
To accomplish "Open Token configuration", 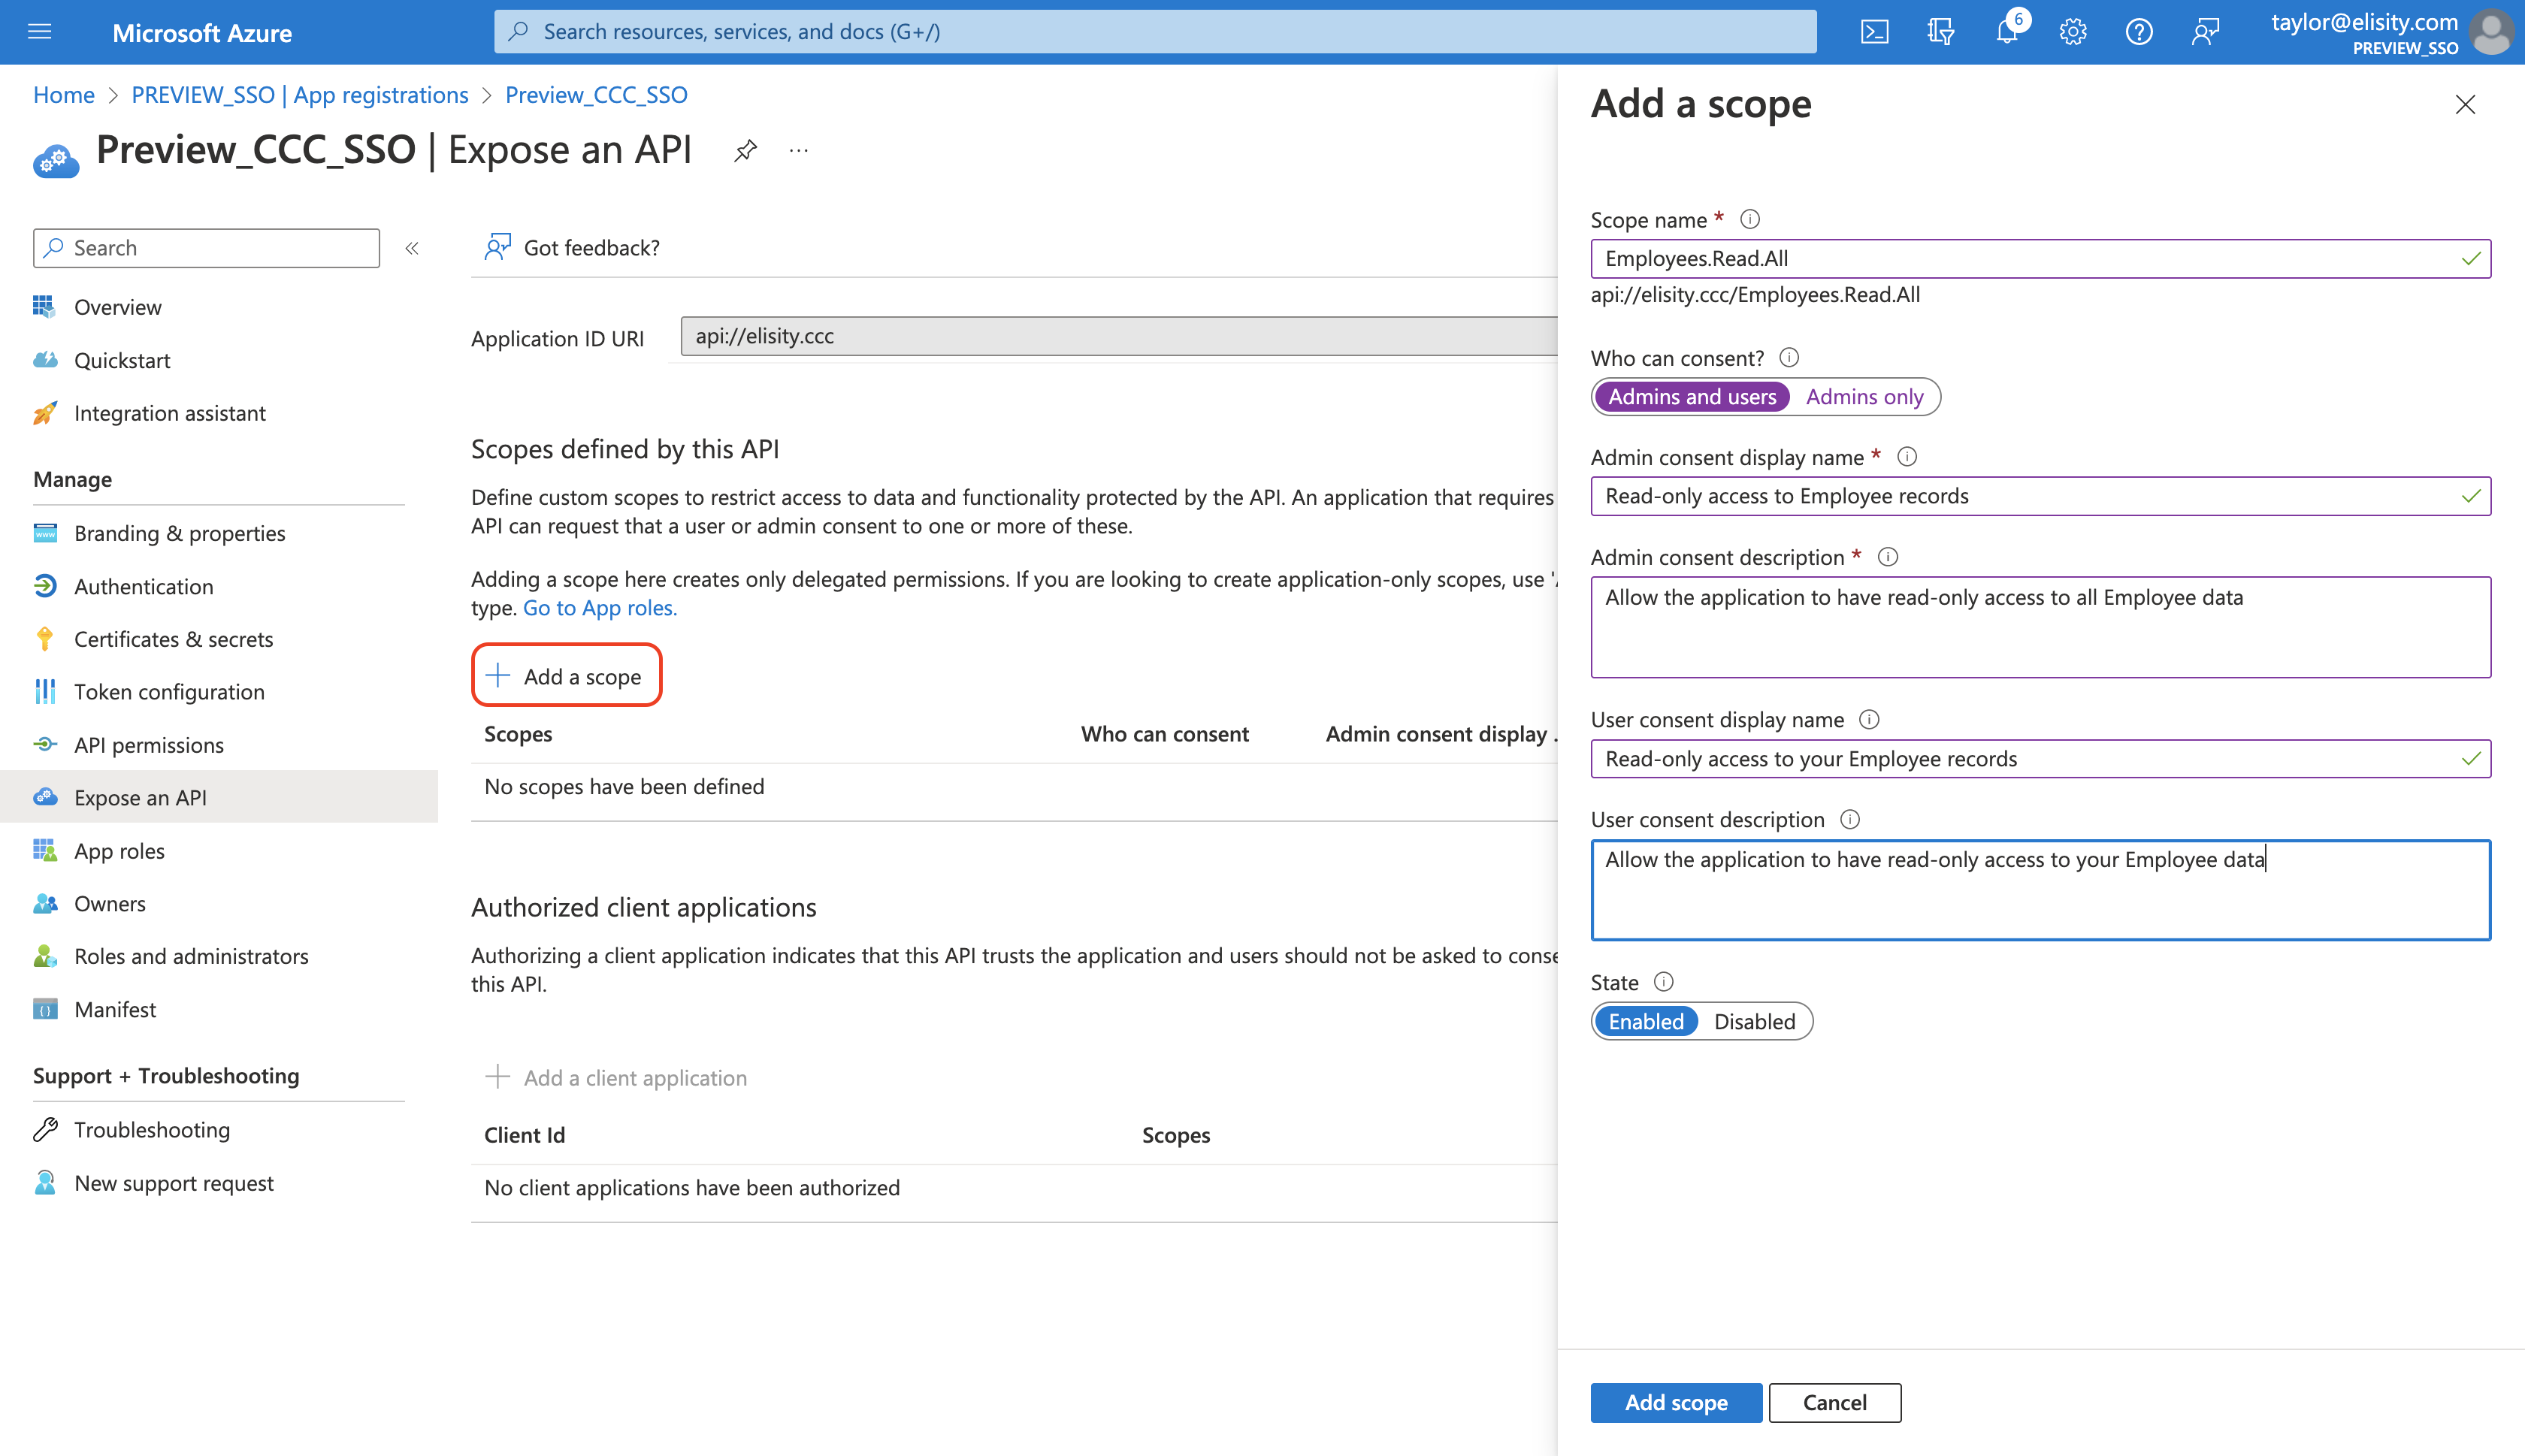I will [x=170, y=692].
